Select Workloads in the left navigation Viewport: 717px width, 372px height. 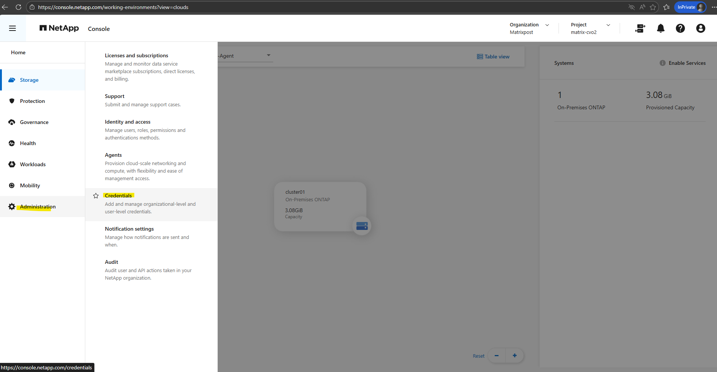pyautogui.click(x=42, y=164)
